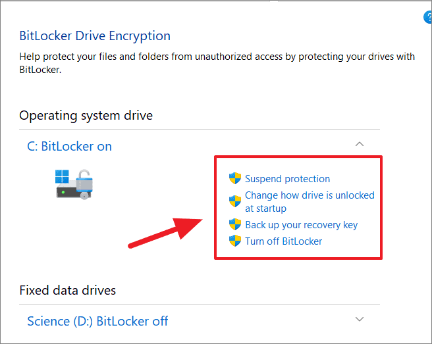Expand the Science (D:) BitLocker off chevron
The image size is (432, 344).
[x=360, y=319]
